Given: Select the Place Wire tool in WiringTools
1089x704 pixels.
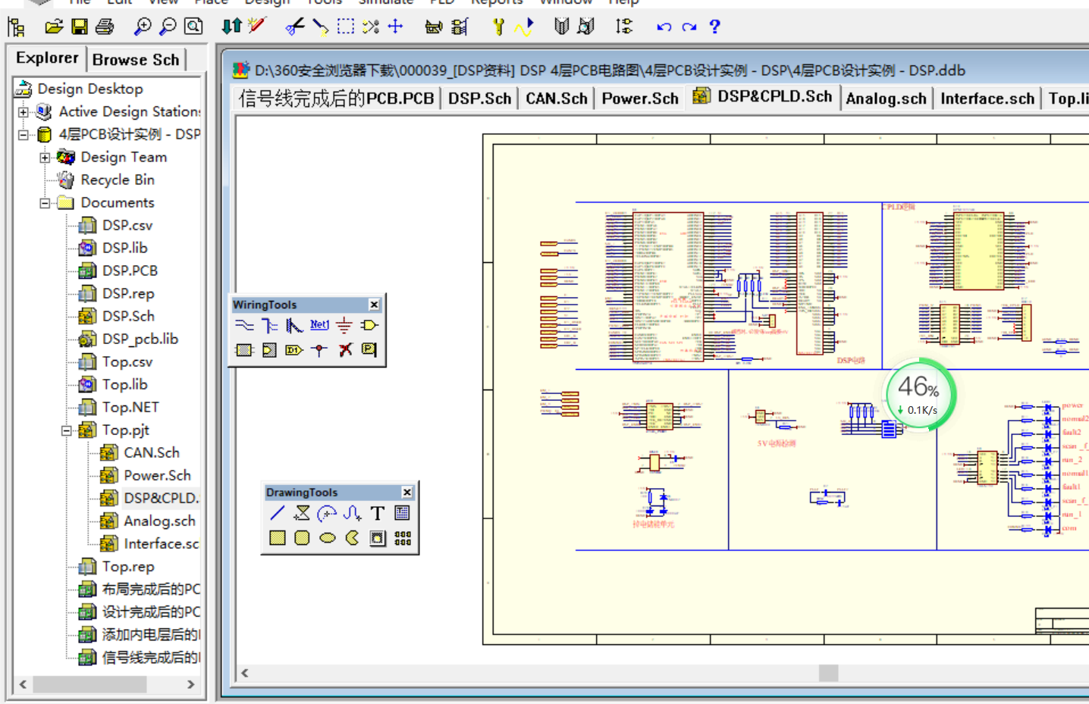Looking at the screenshot, I should click(243, 326).
